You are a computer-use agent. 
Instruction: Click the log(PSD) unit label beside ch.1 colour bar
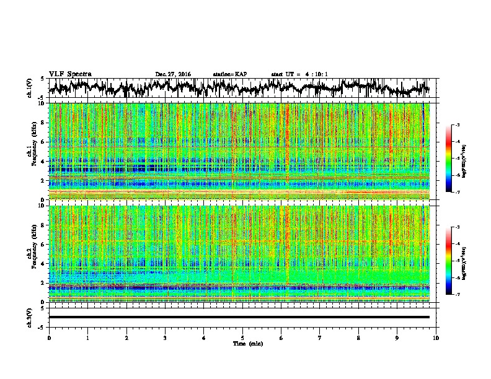tap(464, 161)
